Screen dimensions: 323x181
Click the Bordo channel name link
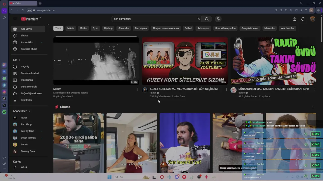[x=241, y=93]
